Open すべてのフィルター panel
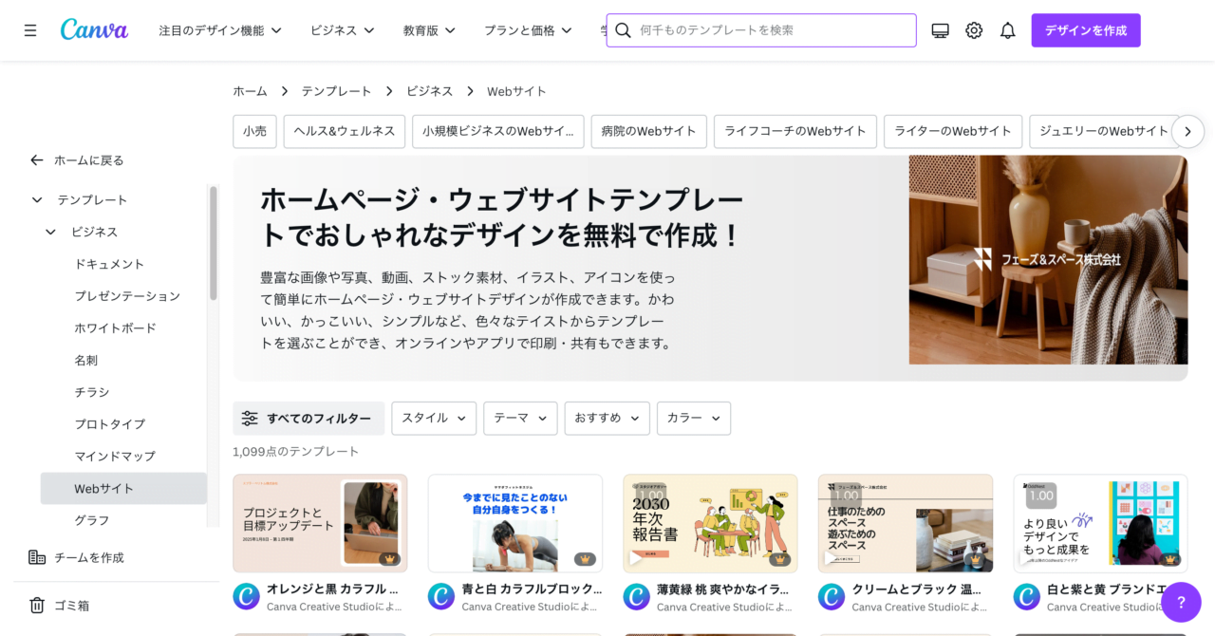1215x636 pixels. [308, 418]
